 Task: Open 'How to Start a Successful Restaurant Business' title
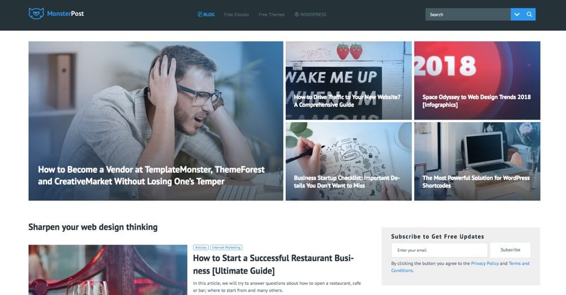click(x=273, y=264)
